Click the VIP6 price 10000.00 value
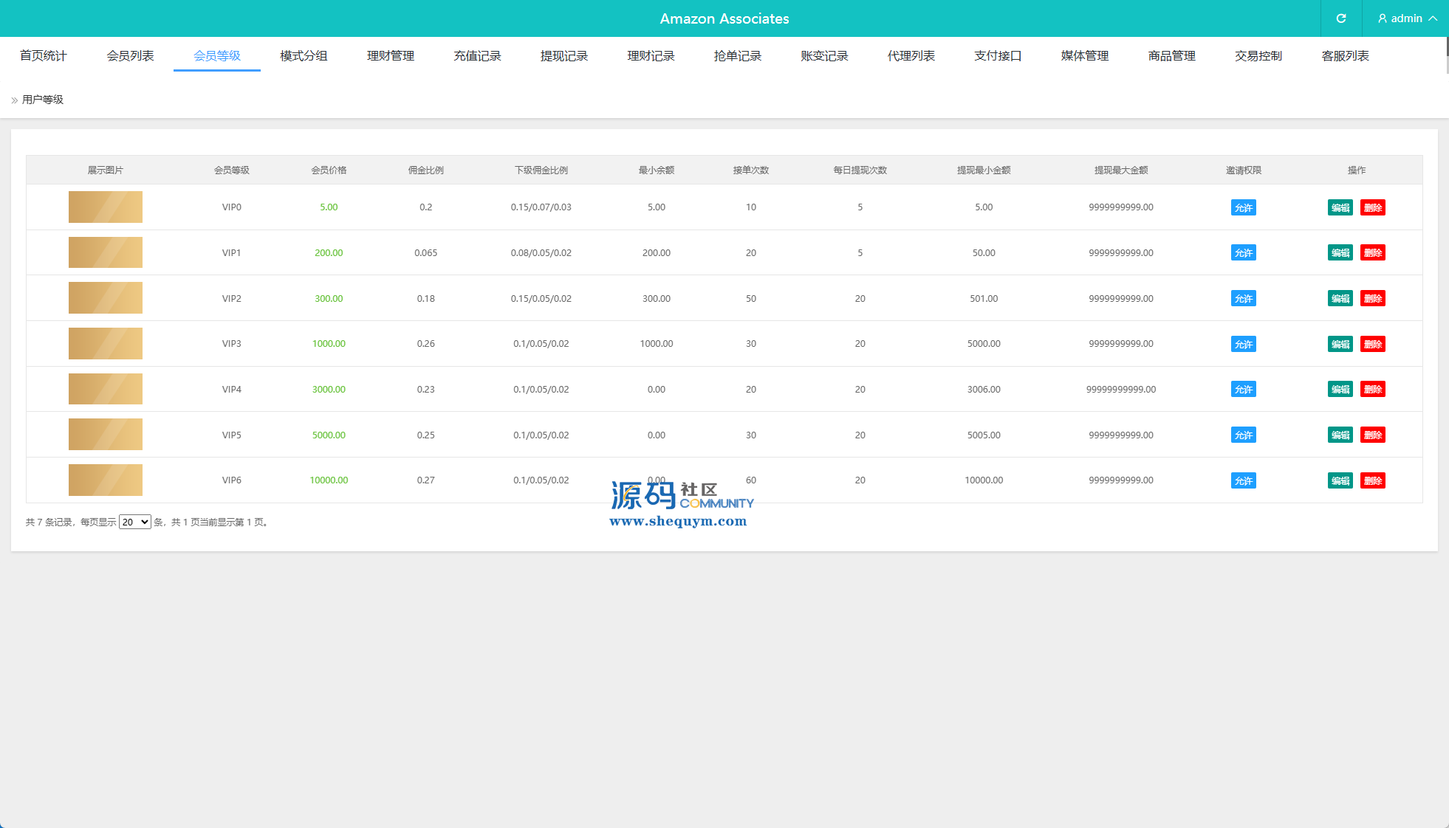1449x828 pixels. [329, 480]
